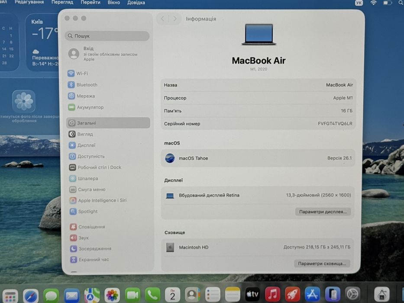Viewport: 404px width, 303px height.
Task: Click the Пам'ять 16 ГБ row
Action: tap(258, 111)
